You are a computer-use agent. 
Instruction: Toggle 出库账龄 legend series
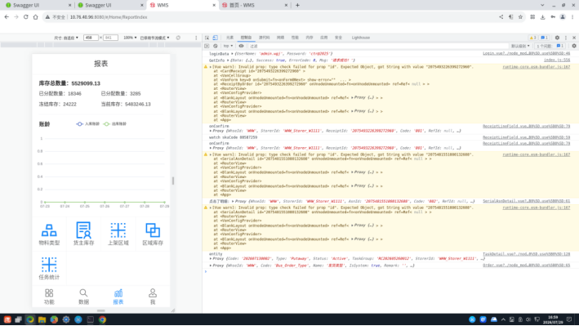[x=115, y=124]
